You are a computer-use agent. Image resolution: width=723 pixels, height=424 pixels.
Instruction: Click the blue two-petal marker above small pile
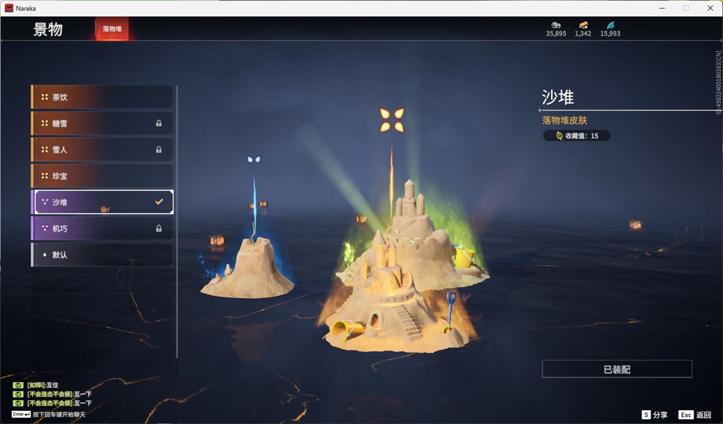coord(254,160)
